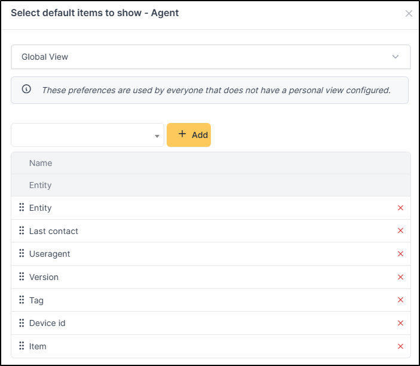
Task: Grab the drag handle beside Entity
Action: click(x=22, y=208)
